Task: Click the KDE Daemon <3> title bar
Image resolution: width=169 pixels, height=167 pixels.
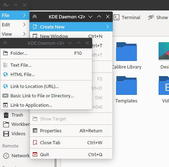Action: [x=46, y=43]
